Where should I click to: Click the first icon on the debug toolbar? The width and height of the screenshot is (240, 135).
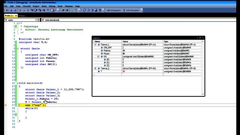7,10
